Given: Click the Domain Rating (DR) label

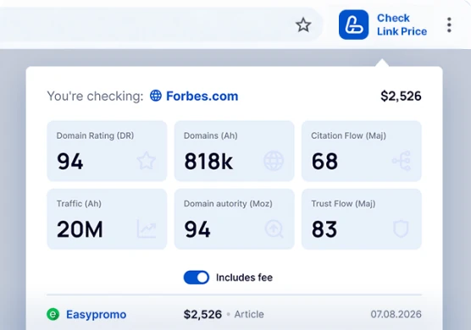Looking at the screenshot, I should pyautogui.click(x=95, y=135).
